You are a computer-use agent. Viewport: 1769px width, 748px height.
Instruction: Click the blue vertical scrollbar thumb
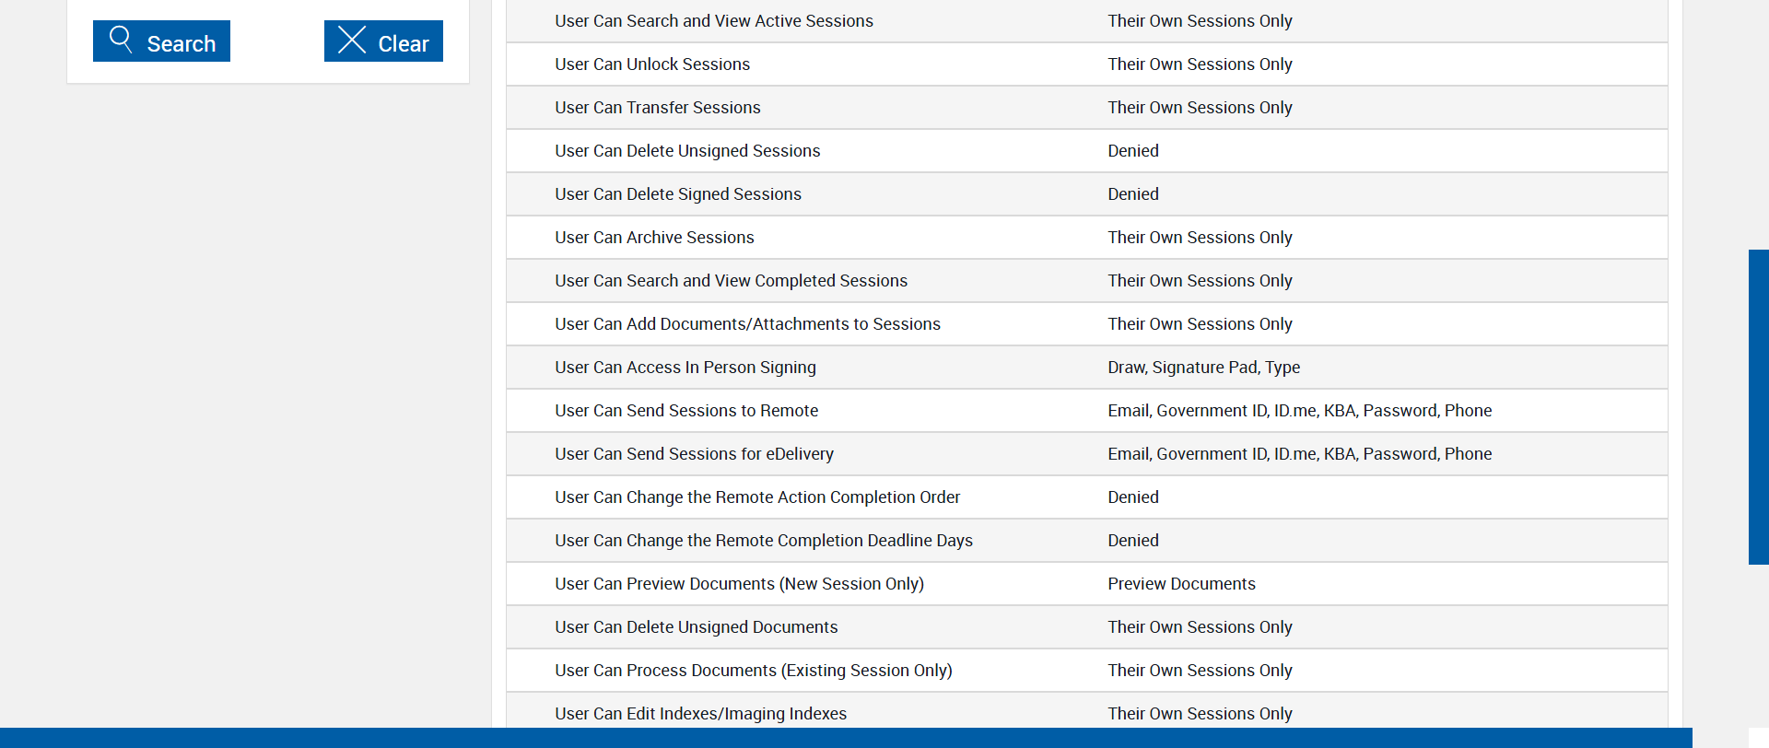point(1758,406)
